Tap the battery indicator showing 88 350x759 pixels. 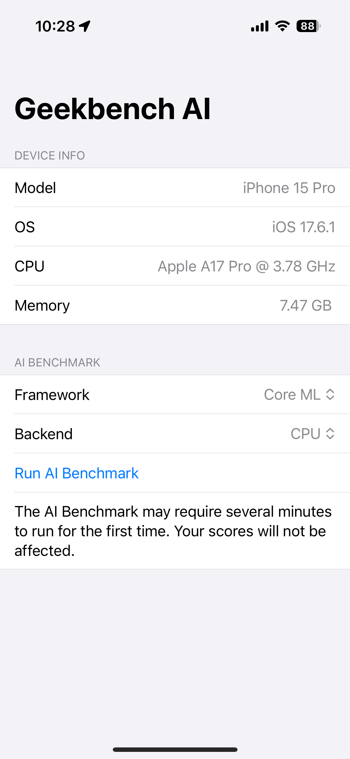pyautogui.click(x=307, y=27)
